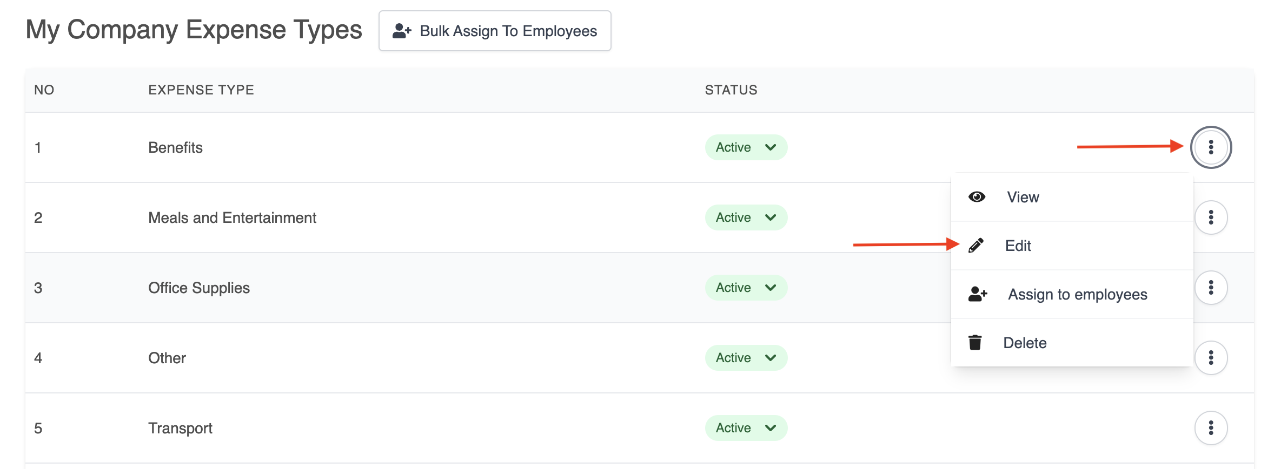
Task: Click the person-plus icon beside Assign to employees
Action: (x=978, y=294)
